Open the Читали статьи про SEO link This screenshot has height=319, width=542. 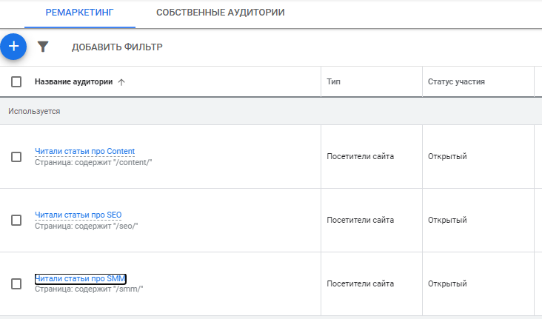(78, 215)
